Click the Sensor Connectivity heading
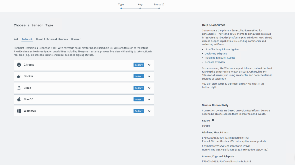Viewport: 295px width, 165px height. coord(215,105)
